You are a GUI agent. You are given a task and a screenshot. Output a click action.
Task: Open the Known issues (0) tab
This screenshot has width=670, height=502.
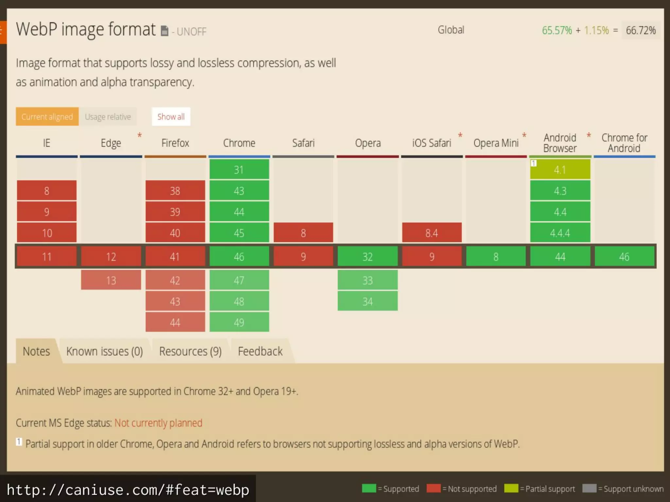(x=104, y=351)
